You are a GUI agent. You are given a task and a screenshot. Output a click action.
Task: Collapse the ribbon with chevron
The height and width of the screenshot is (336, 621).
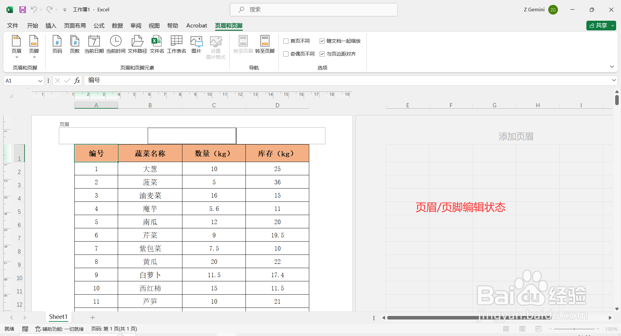point(612,67)
